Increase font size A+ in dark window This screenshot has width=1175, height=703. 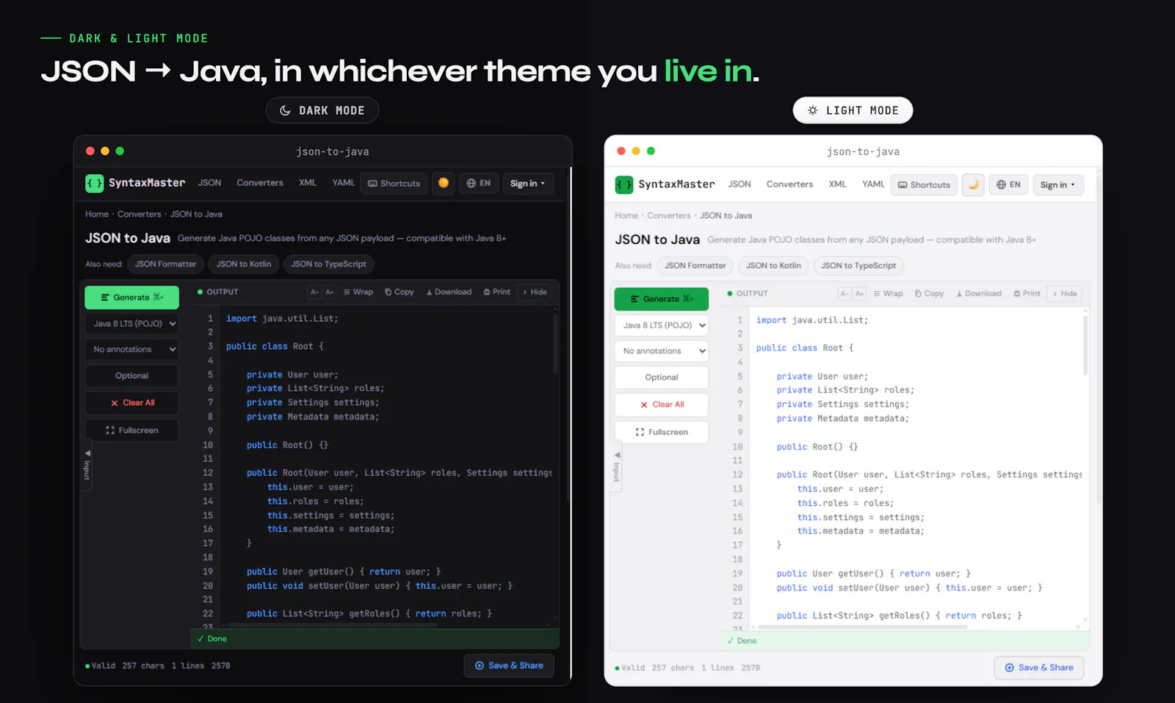(330, 292)
